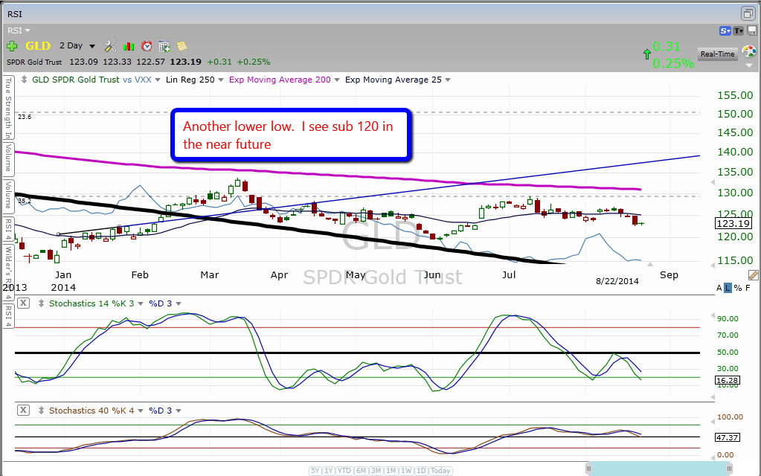Close the Stochastics 14 pane
Screen dimensions: 761x476
24,303
